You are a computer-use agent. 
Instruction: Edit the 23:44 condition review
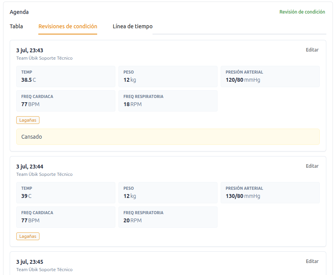coord(312,166)
